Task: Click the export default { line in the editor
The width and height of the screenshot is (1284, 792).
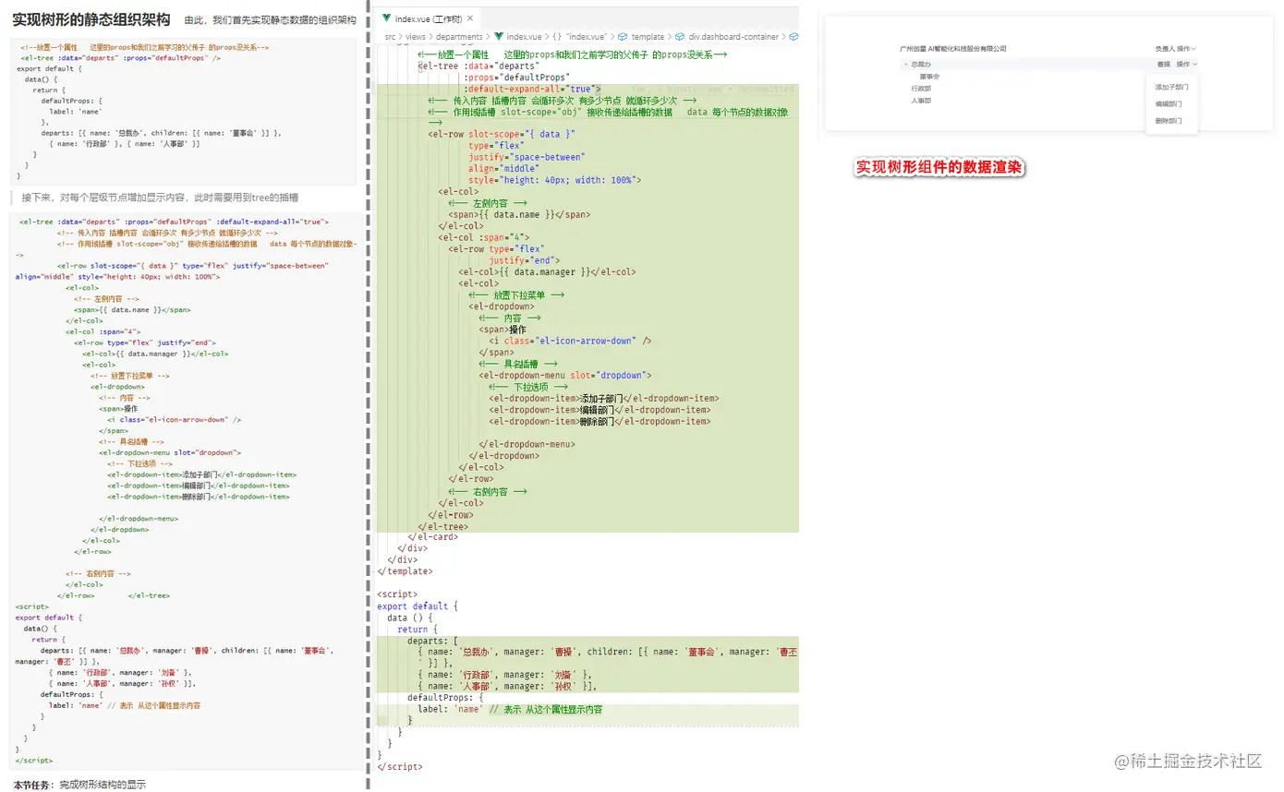Action: tap(418, 606)
